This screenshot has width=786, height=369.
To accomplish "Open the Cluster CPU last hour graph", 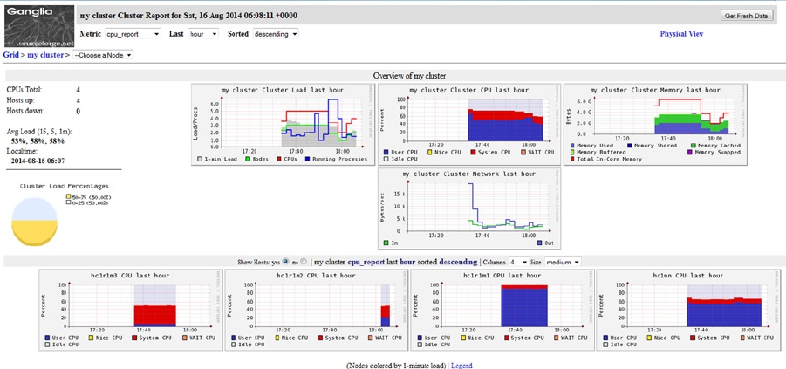I will pyautogui.click(x=468, y=125).
